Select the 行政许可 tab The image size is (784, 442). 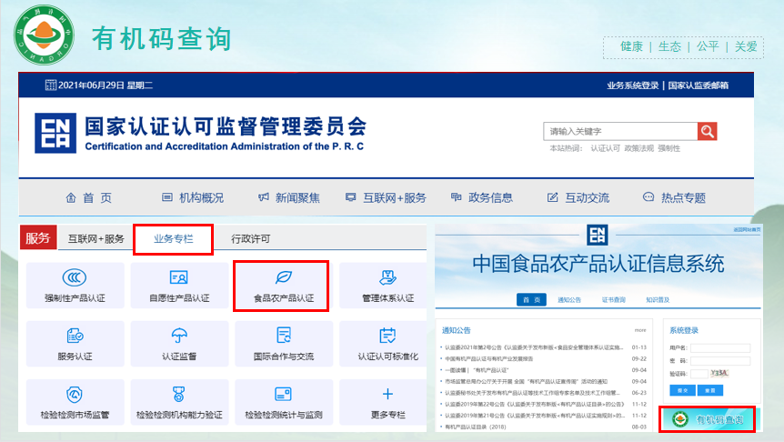pos(250,239)
